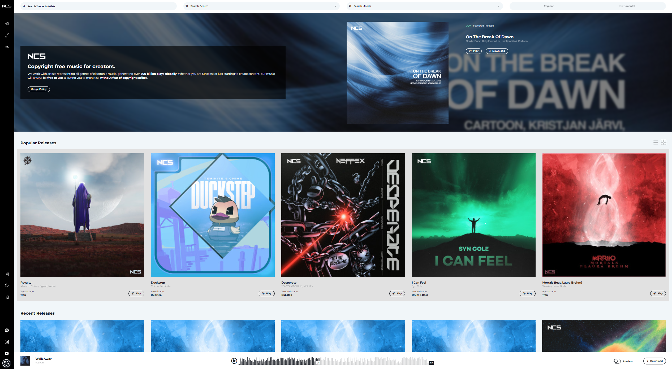Switch to list view icon
The width and height of the screenshot is (672, 369).
pyautogui.click(x=655, y=142)
